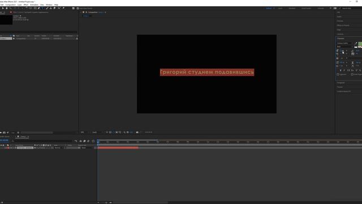
Task: Select the Comp 1 item in Project list
Action: pyautogui.click(x=6, y=39)
